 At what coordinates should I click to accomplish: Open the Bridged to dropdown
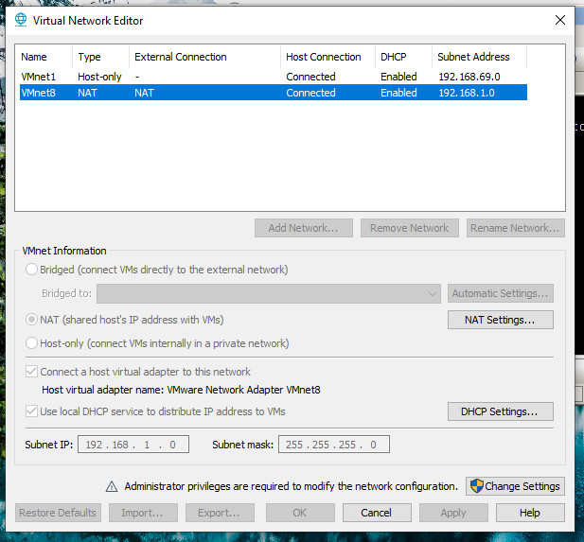click(269, 293)
